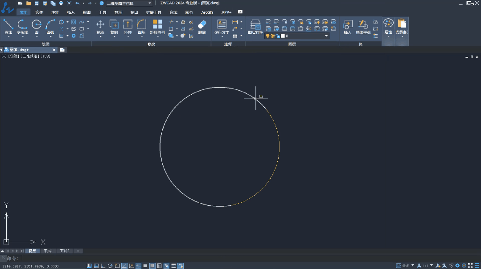Screen dimensions: 481x269
Task: Click the 复制 (Copy) tool icon
Action: (114, 25)
